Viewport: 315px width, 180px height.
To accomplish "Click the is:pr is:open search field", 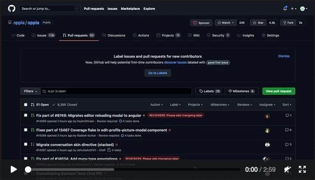I will coord(116,91).
